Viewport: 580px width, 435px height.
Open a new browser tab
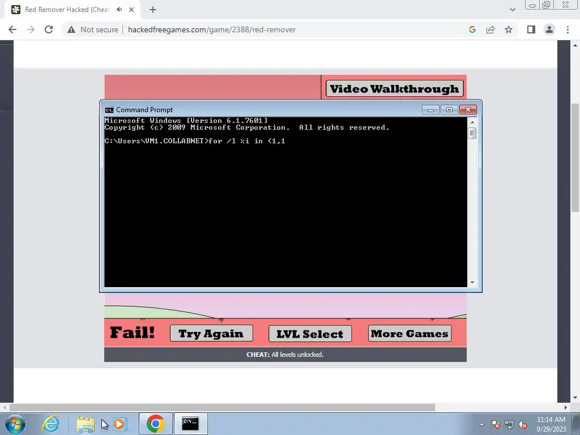click(x=153, y=10)
